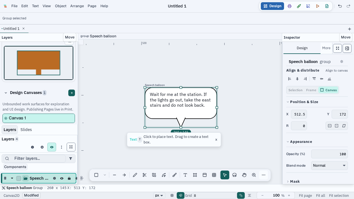
Task: Click the Filter layers search field
Action: (35, 158)
